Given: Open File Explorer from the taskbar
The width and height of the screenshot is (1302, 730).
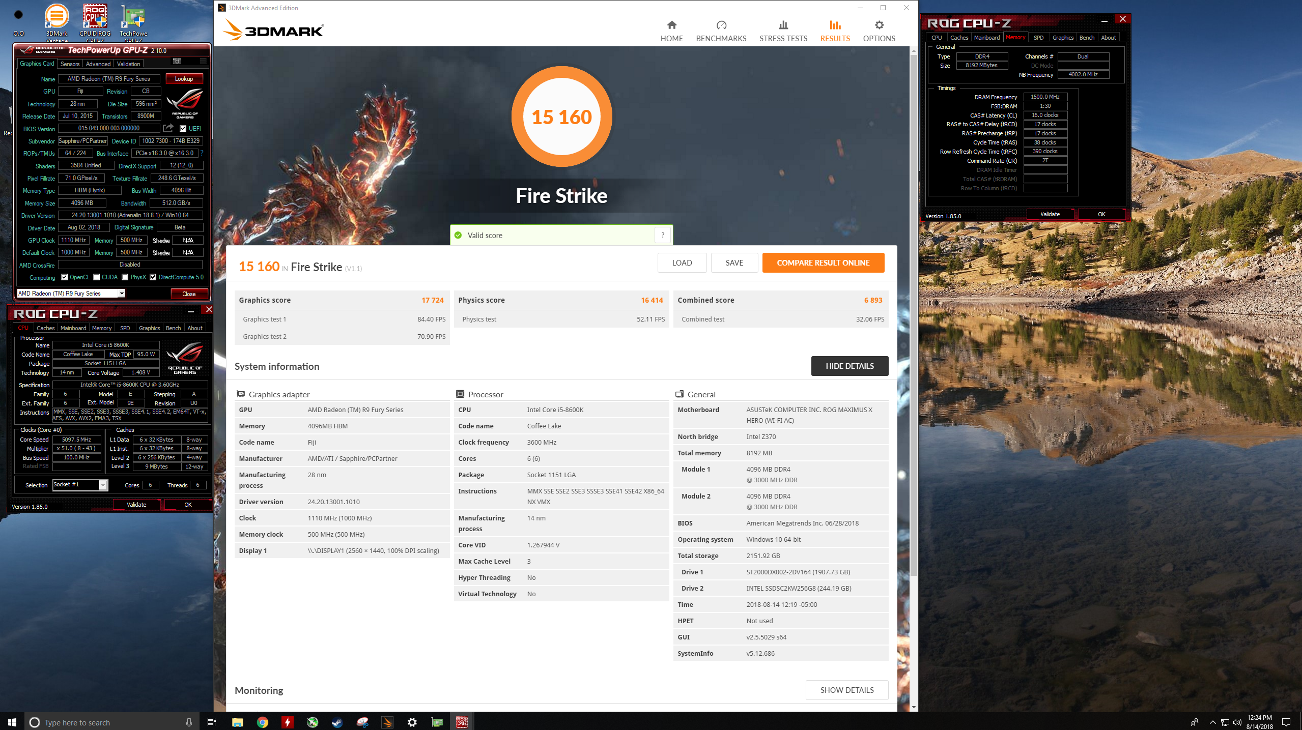Looking at the screenshot, I should [238, 722].
